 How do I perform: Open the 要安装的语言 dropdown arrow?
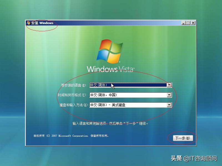170,85
